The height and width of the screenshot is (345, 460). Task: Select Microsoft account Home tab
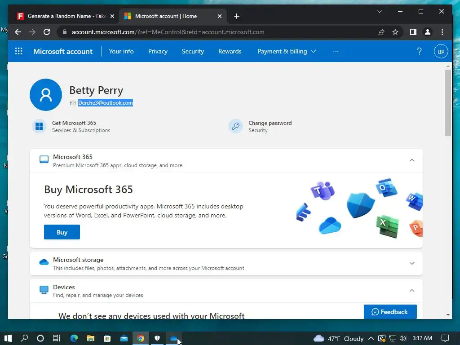172,16
